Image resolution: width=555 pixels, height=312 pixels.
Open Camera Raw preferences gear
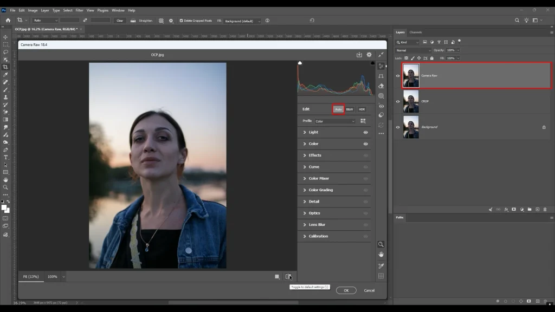369,55
